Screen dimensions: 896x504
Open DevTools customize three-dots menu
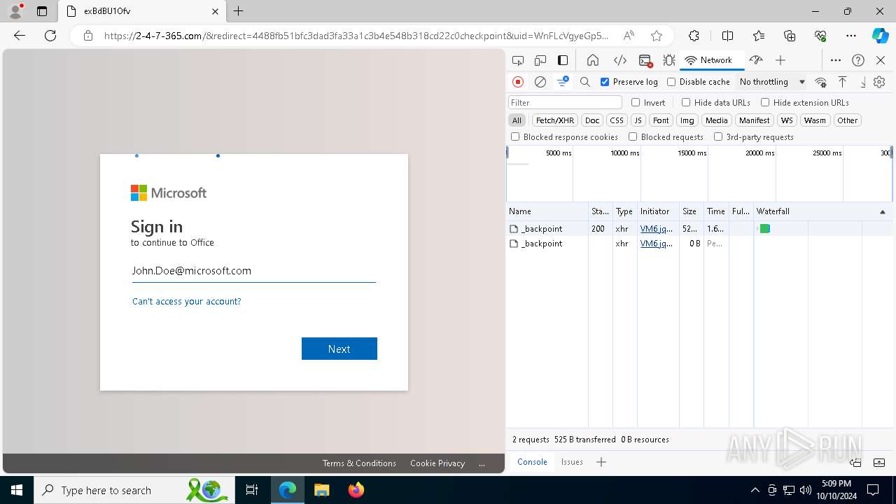coord(836,60)
